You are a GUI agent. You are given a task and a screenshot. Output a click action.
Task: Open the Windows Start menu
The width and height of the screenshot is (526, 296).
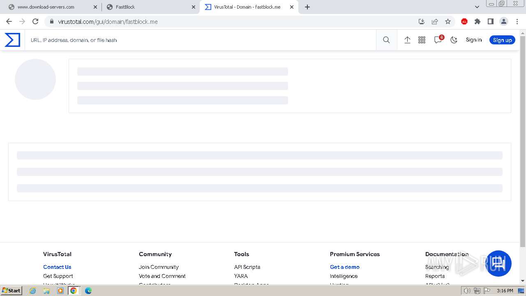point(11,290)
